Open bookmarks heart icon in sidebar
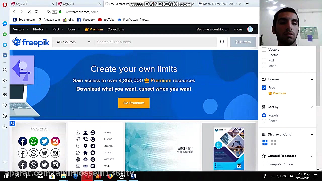The height and width of the screenshot is (181, 322). 5,105
